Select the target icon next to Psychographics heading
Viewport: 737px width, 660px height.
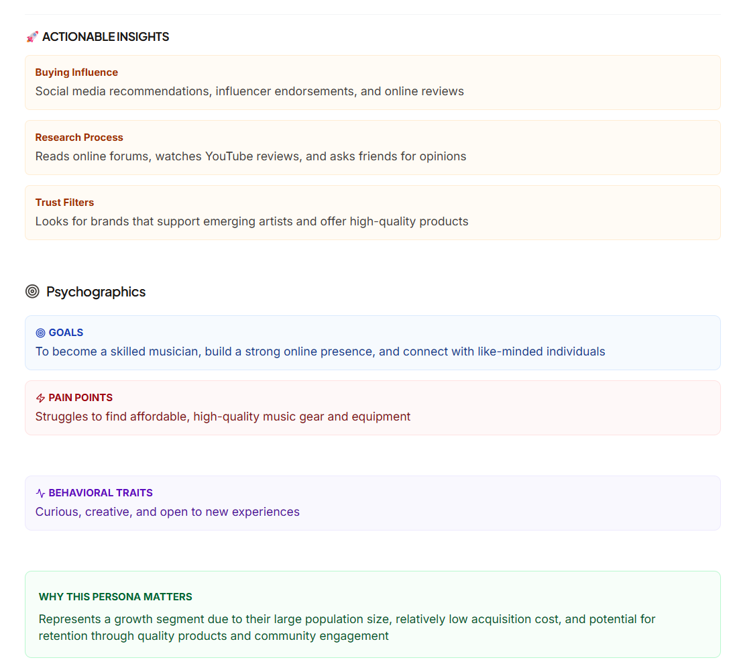pyautogui.click(x=32, y=292)
